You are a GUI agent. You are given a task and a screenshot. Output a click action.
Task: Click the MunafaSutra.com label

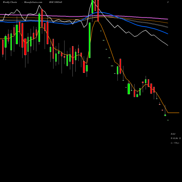click(33, 2)
